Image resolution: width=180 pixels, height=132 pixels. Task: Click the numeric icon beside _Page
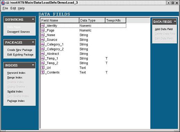pyautogui.click(x=43, y=30)
